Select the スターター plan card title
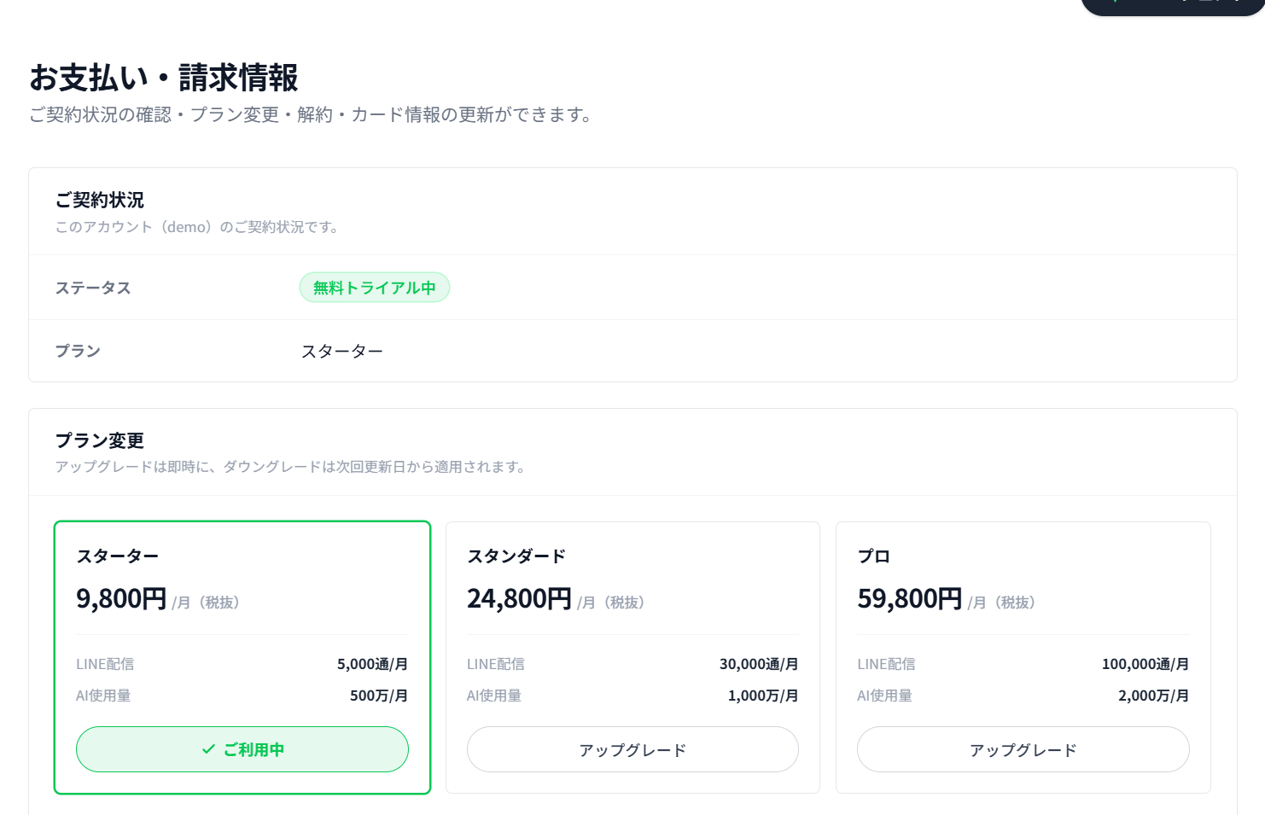This screenshot has height=815, width=1265. pyautogui.click(x=118, y=556)
